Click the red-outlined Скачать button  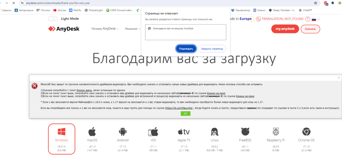[x=311, y=29]
